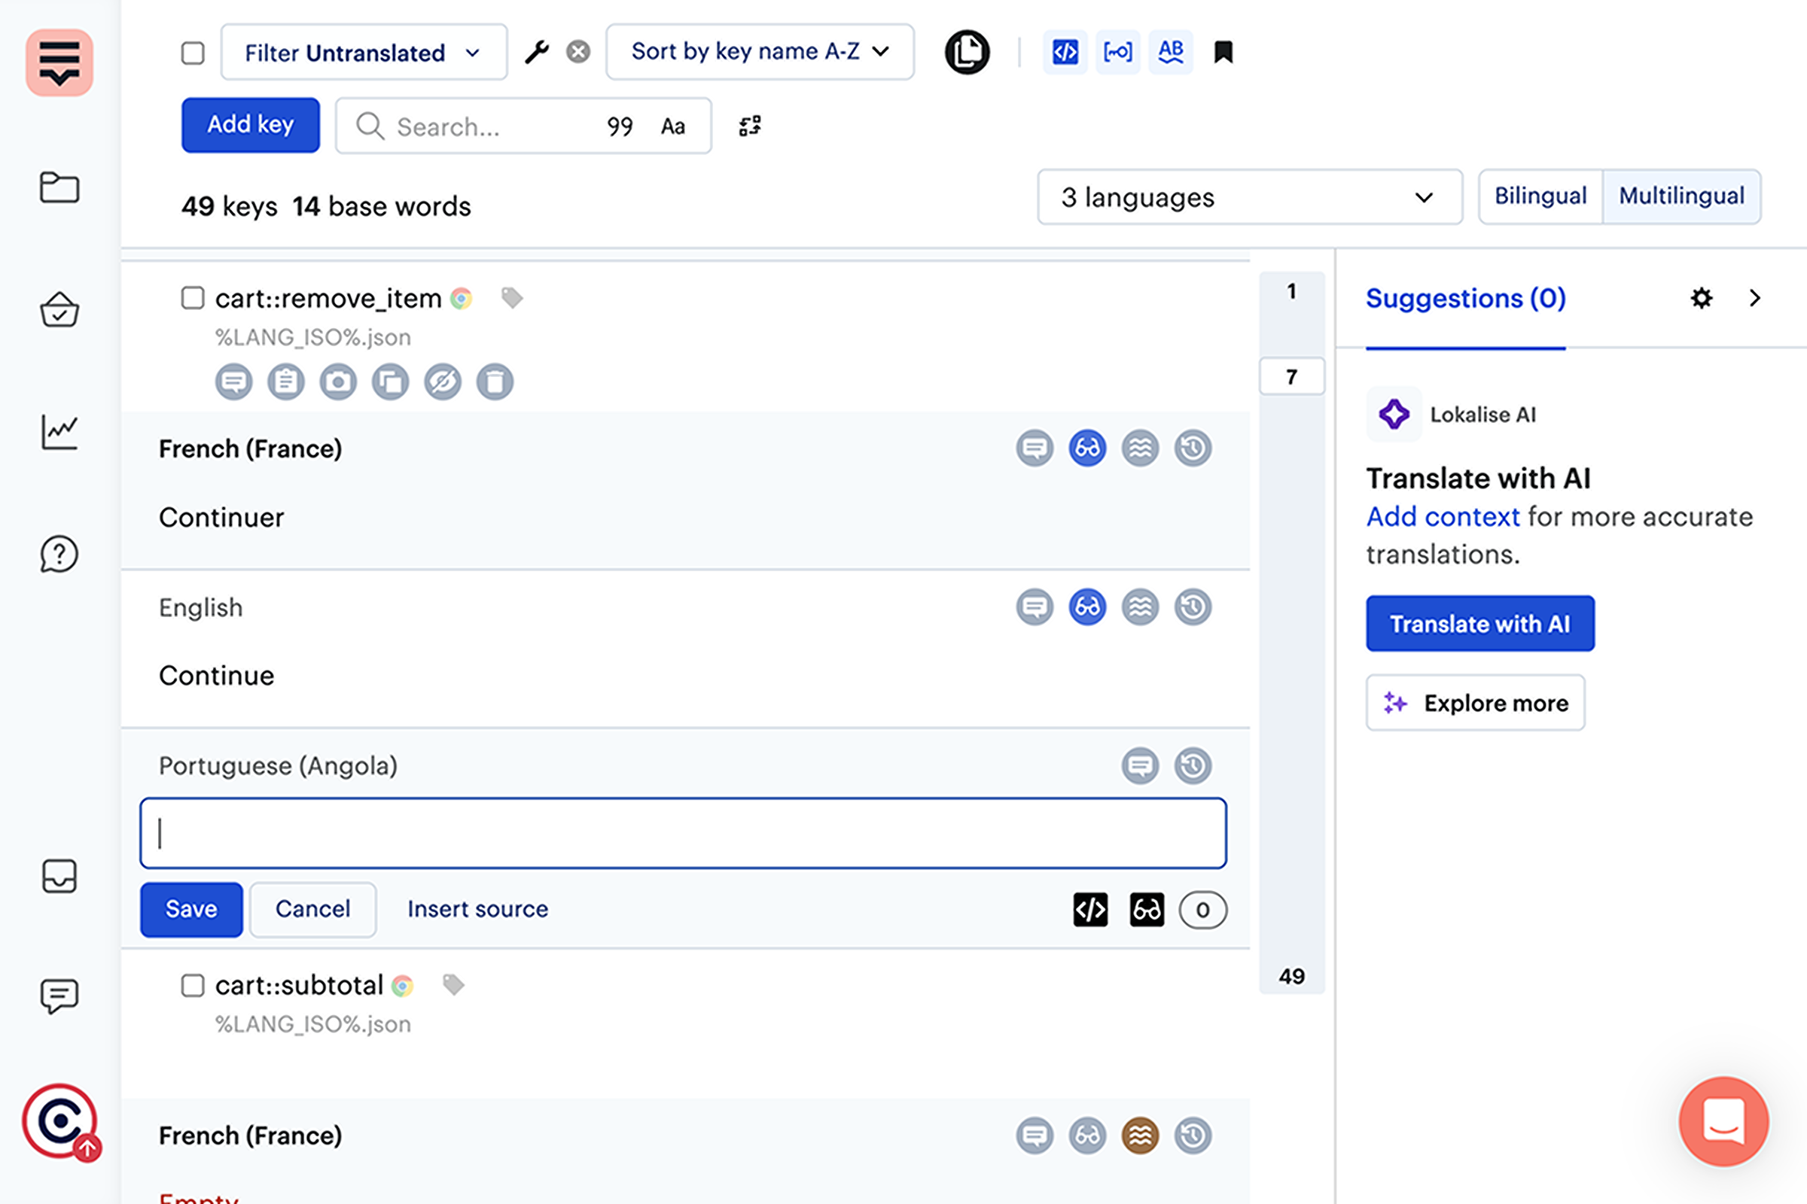Check the cart::remove_item key checkbox
The image size is (1807, 1204).
pos(192,298)
